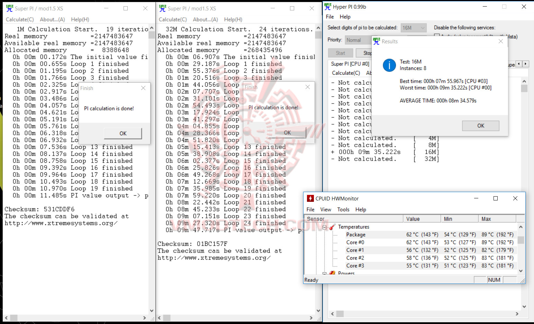Open About...(A) menu in the 32M Super PI window

(205, 19)
